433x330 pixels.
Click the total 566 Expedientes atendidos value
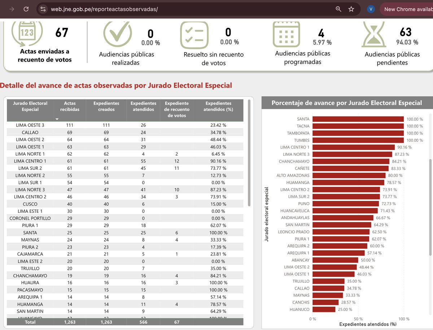[143, 322]
